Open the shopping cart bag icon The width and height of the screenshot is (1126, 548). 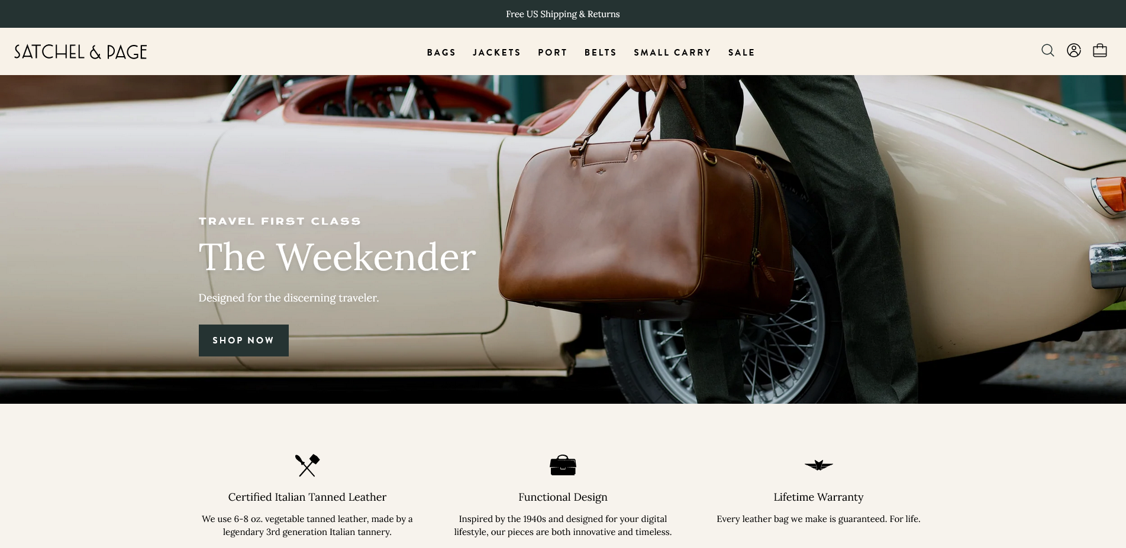[1100, 51]
